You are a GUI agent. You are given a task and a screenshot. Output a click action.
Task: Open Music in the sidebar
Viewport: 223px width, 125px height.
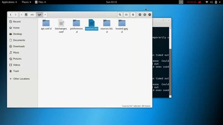[22, 52]
